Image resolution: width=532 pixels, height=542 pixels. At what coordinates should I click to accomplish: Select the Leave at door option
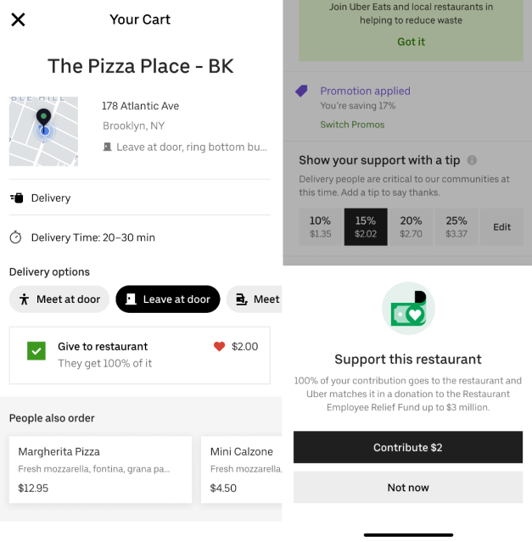(167, 299)
